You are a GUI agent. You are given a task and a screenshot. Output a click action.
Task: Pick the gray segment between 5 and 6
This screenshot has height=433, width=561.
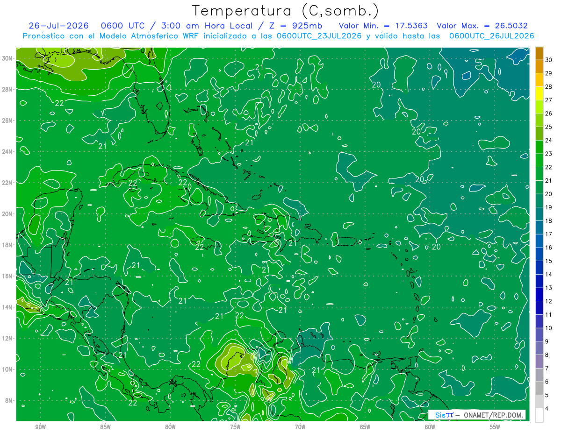pyautogui.click(x=539, y=389)
